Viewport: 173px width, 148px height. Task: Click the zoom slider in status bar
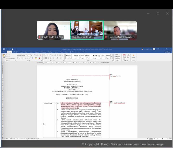pyautogui.click(x=163, y=139)
